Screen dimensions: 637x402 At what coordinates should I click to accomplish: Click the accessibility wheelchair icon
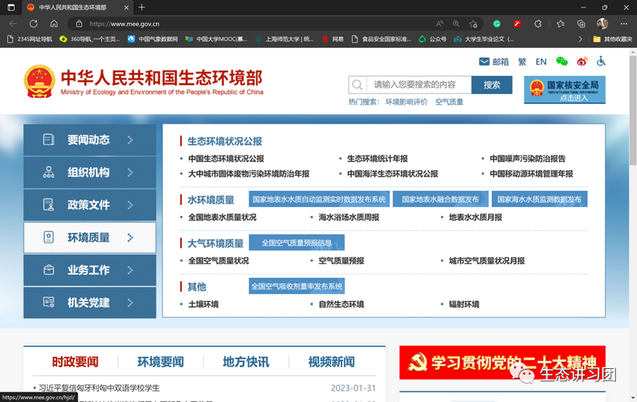pyautogui.click(x=601, y=61)
